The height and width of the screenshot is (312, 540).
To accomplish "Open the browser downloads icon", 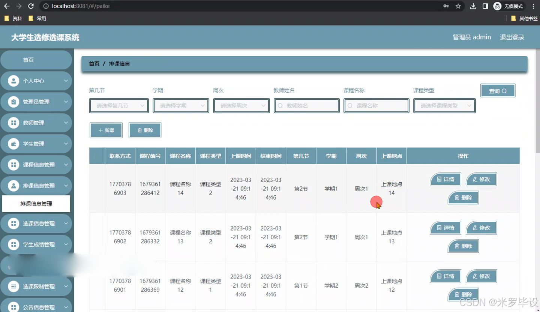I will (x=473, y=6).
